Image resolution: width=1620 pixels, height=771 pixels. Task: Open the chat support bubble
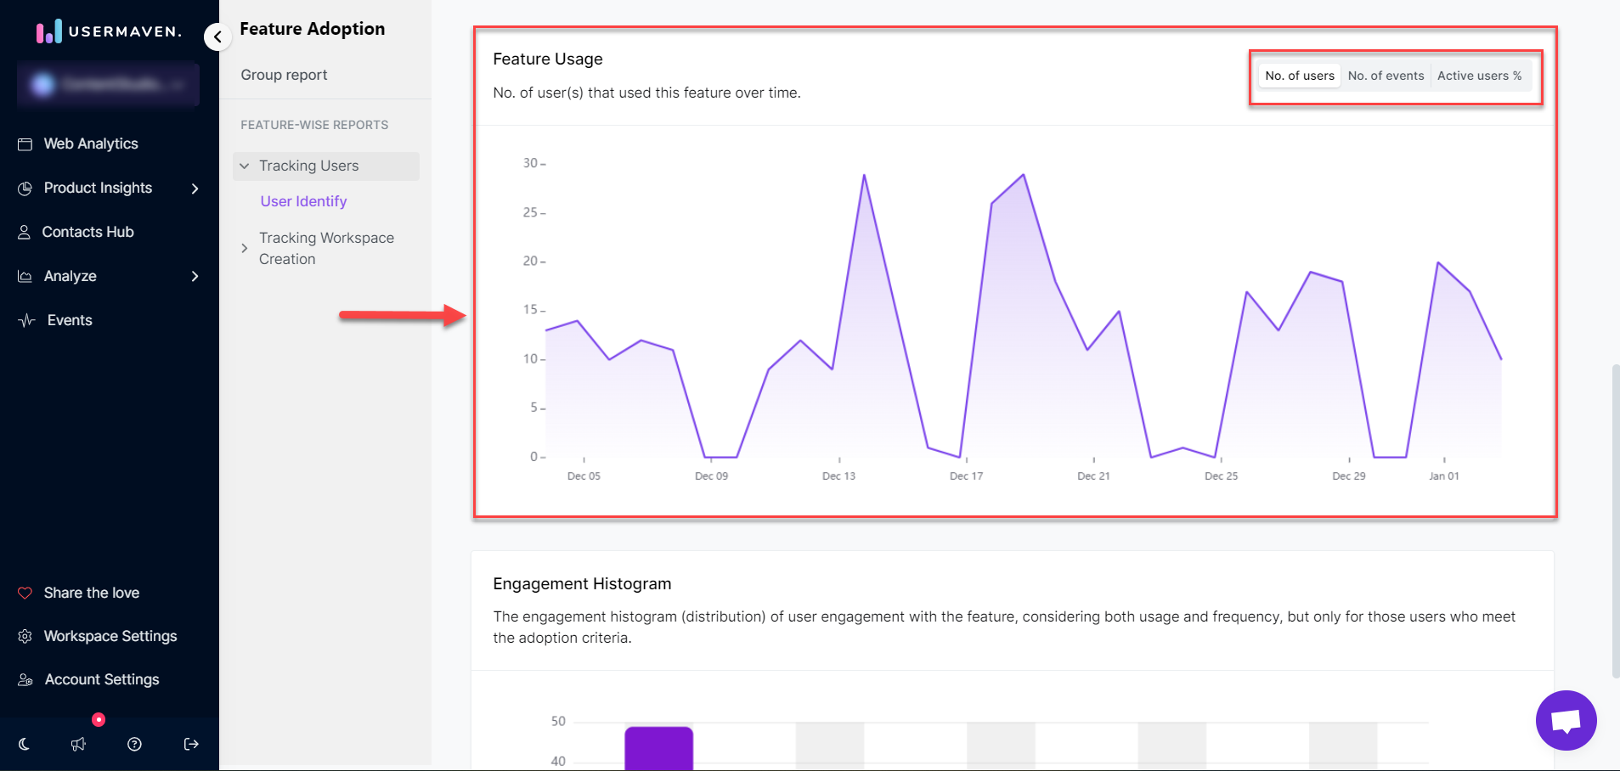1566,720
